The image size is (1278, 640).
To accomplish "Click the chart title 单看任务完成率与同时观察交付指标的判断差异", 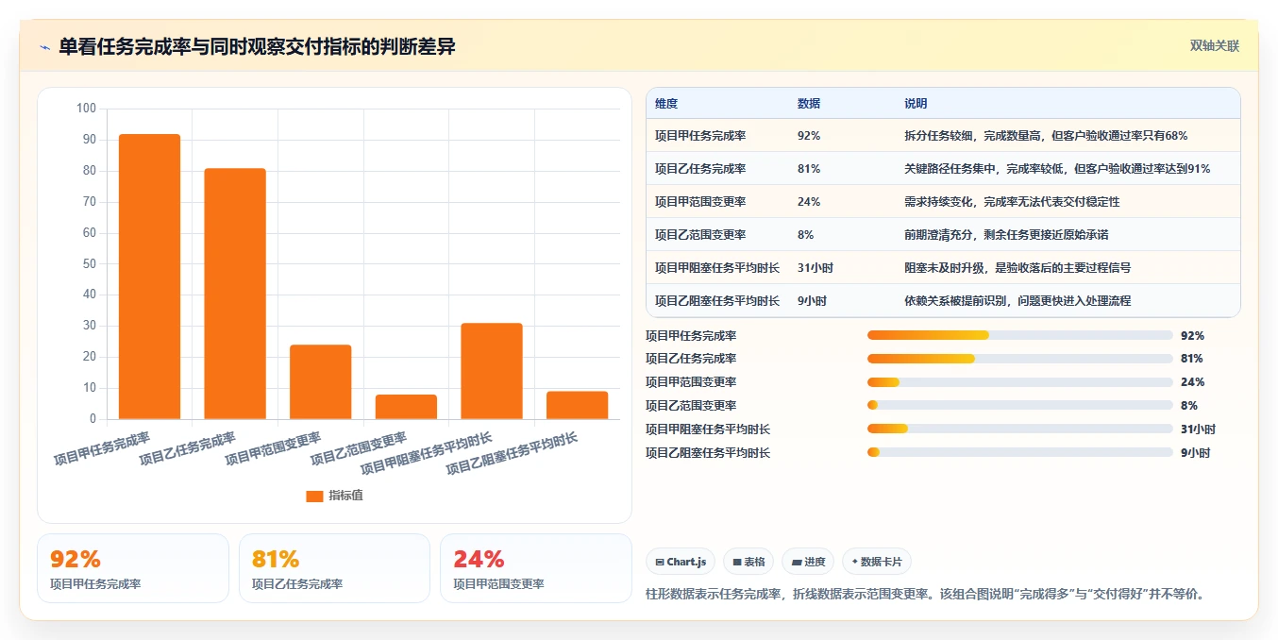I will tap(257, 46).
